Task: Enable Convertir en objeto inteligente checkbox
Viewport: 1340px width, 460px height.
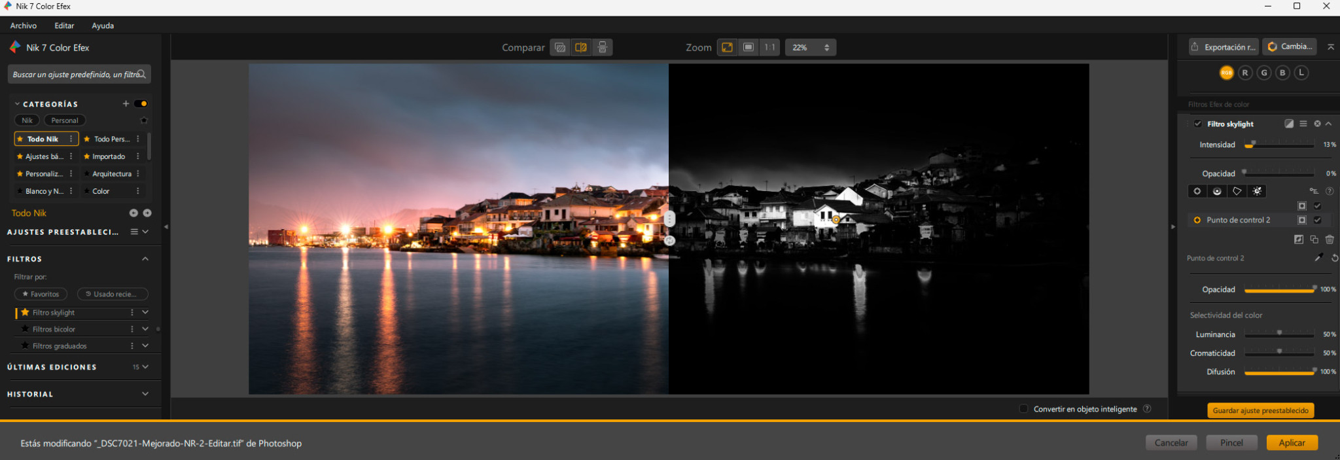Action: pyautogui.click(x=1023, y=409)
